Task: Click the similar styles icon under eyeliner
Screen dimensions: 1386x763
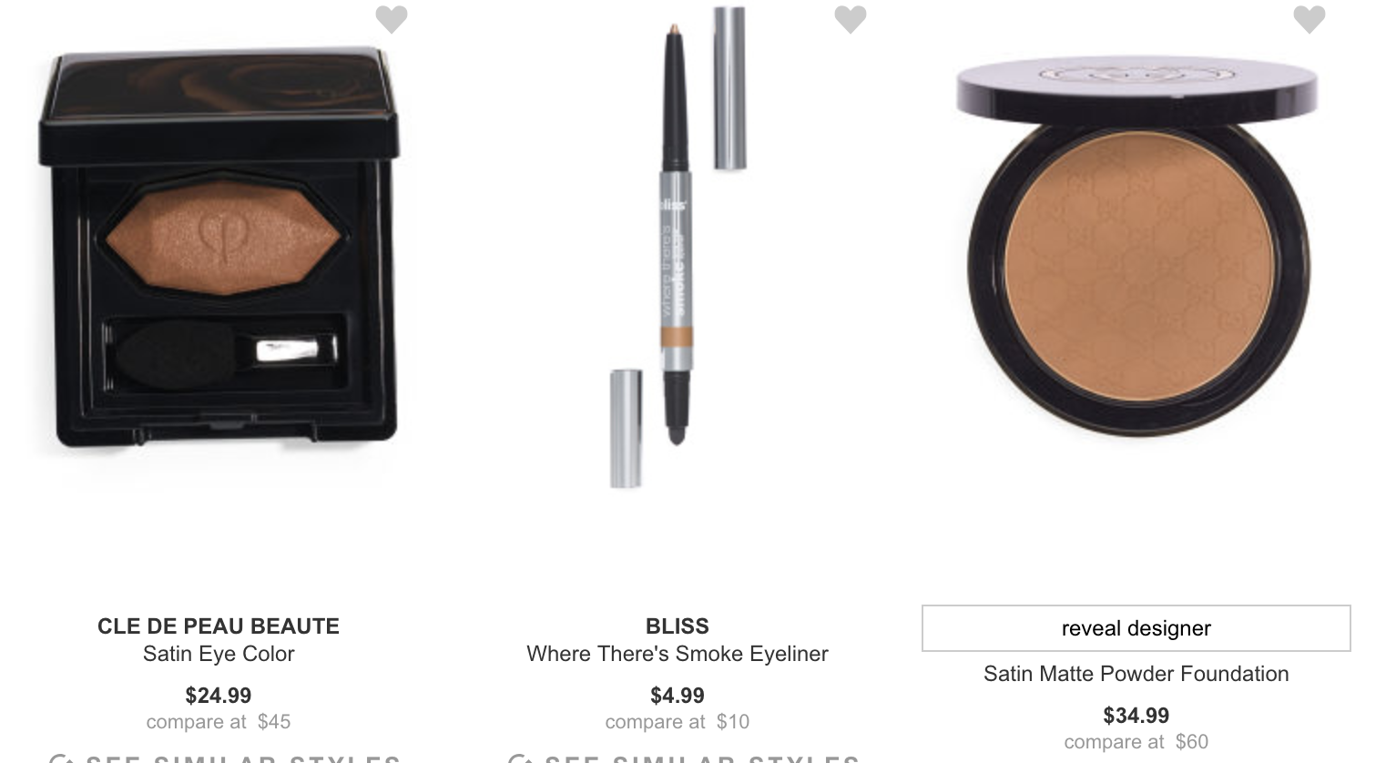Action: click(520, 758)
